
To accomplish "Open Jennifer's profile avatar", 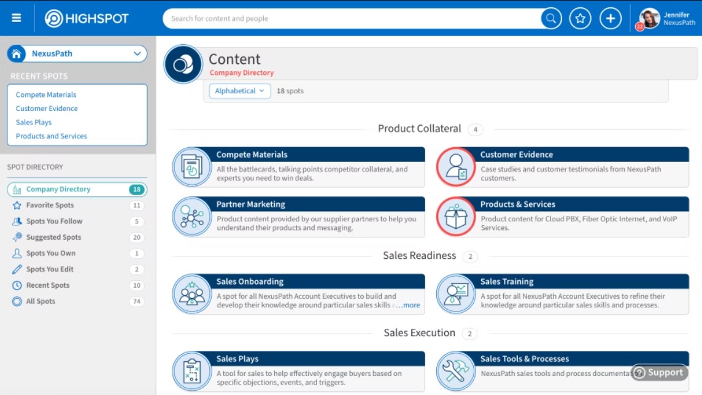I will 649,18.
